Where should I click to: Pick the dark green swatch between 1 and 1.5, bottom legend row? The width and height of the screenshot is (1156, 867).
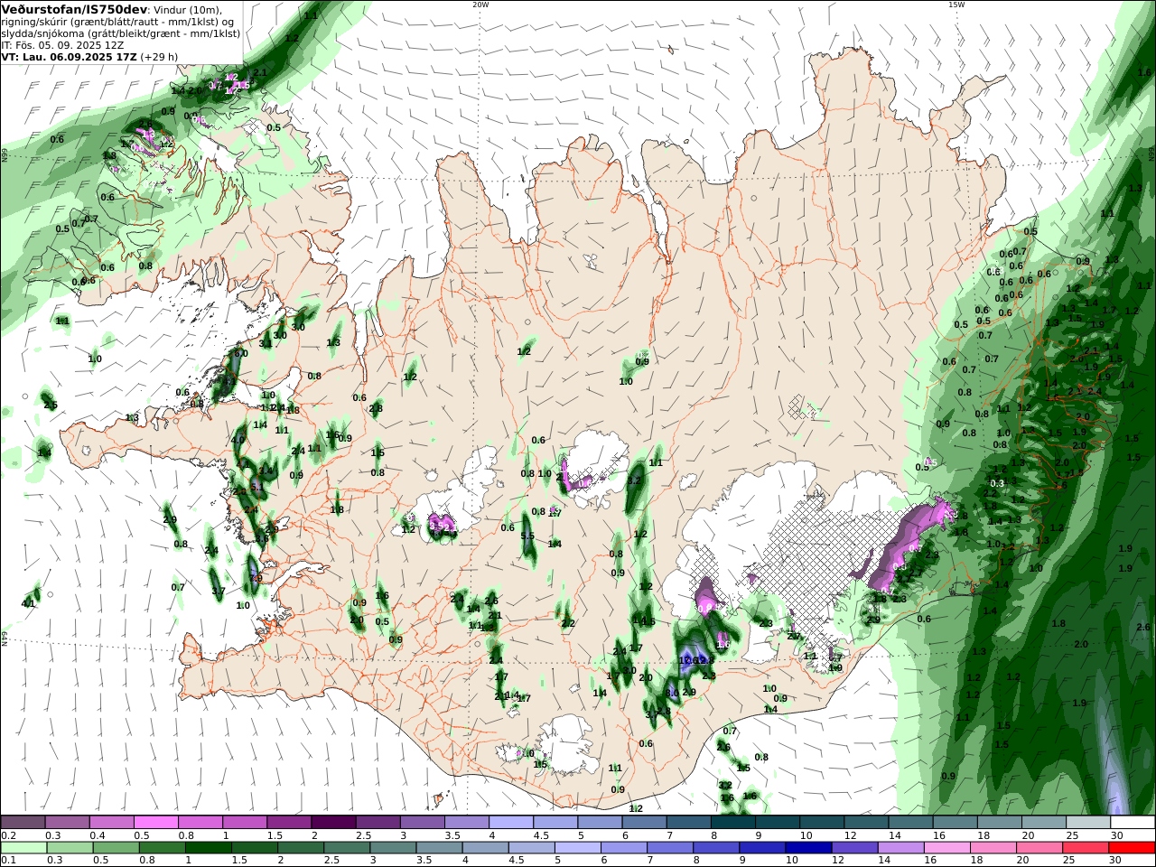point(209,848)
